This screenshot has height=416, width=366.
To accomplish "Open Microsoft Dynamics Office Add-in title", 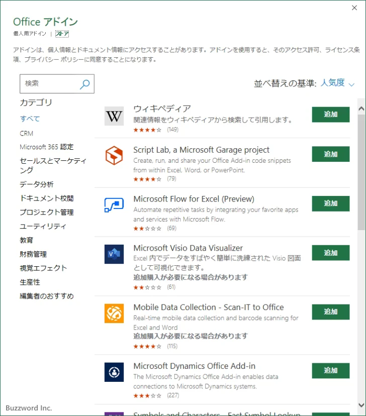I will pos(194,366).
